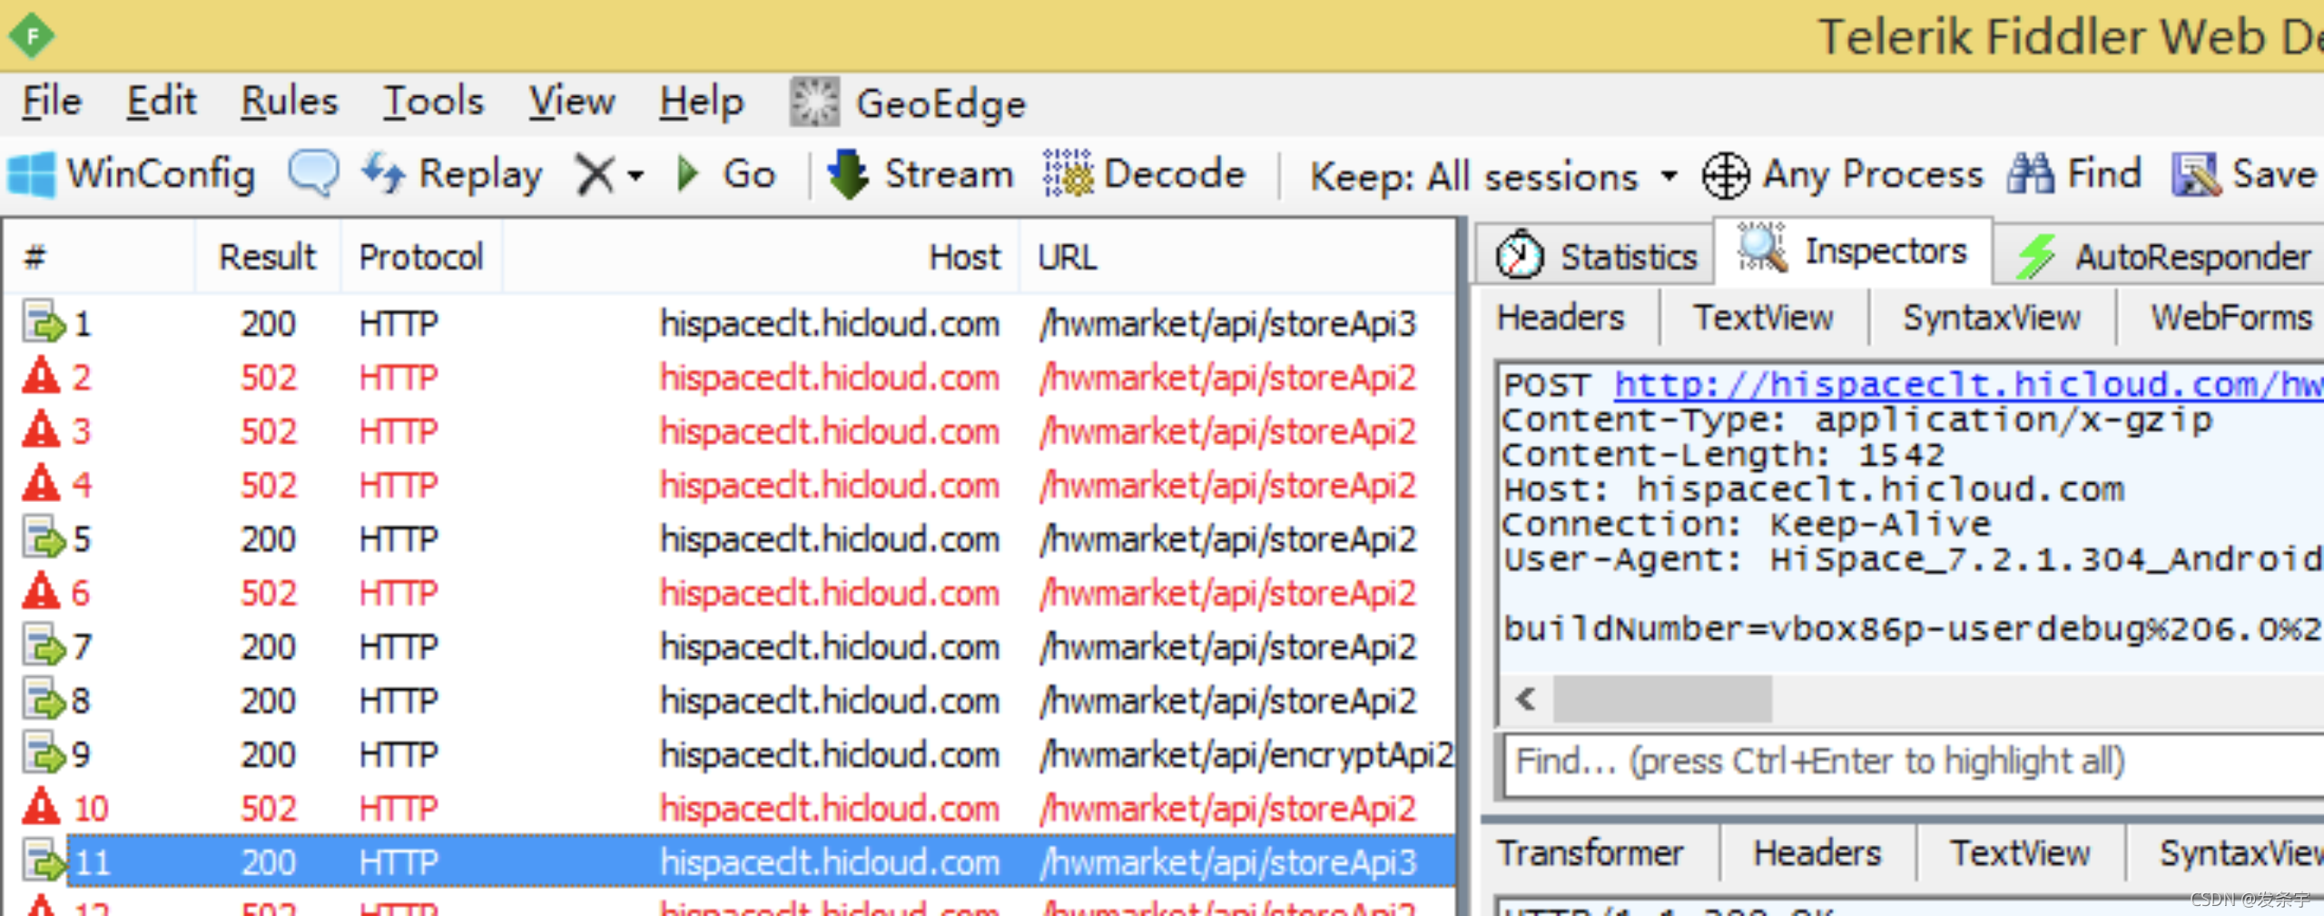Sort by the Protocol column header

click(421, 257)
